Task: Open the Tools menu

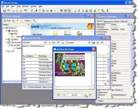Action: [19, 6]
